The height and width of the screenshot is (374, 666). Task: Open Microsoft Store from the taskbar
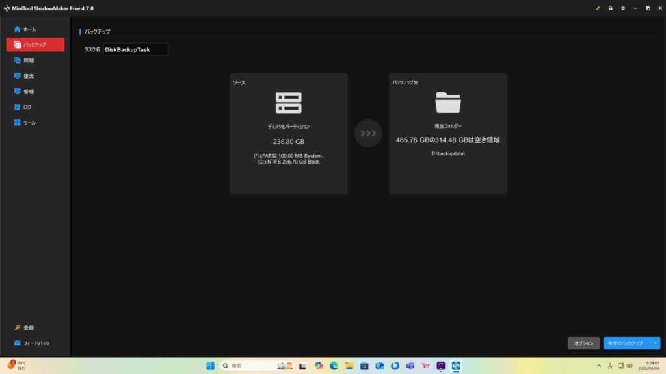(x=364, y=366)
